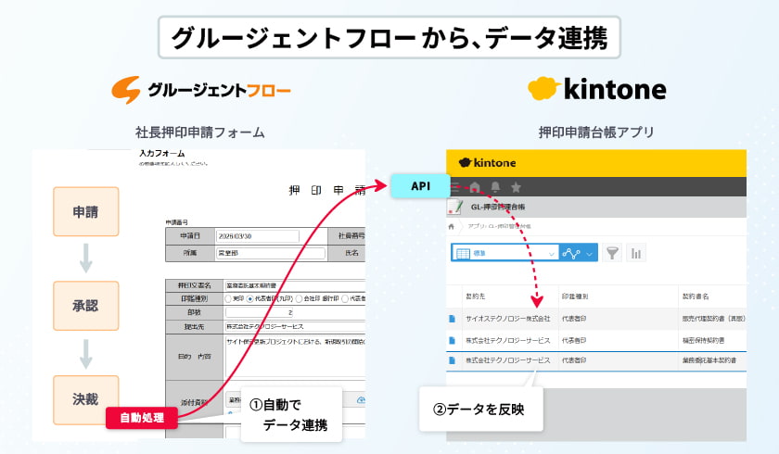
Task: Click the line graph icon in blue button
Action: coord(571,254)
